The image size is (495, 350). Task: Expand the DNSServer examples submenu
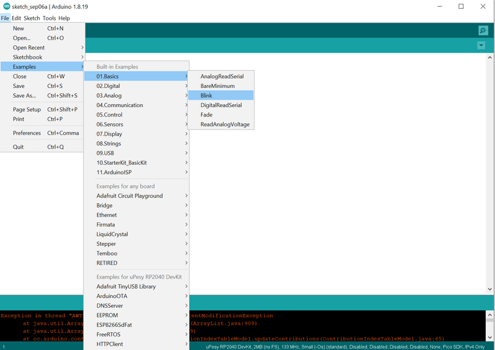tap(136, 306)
